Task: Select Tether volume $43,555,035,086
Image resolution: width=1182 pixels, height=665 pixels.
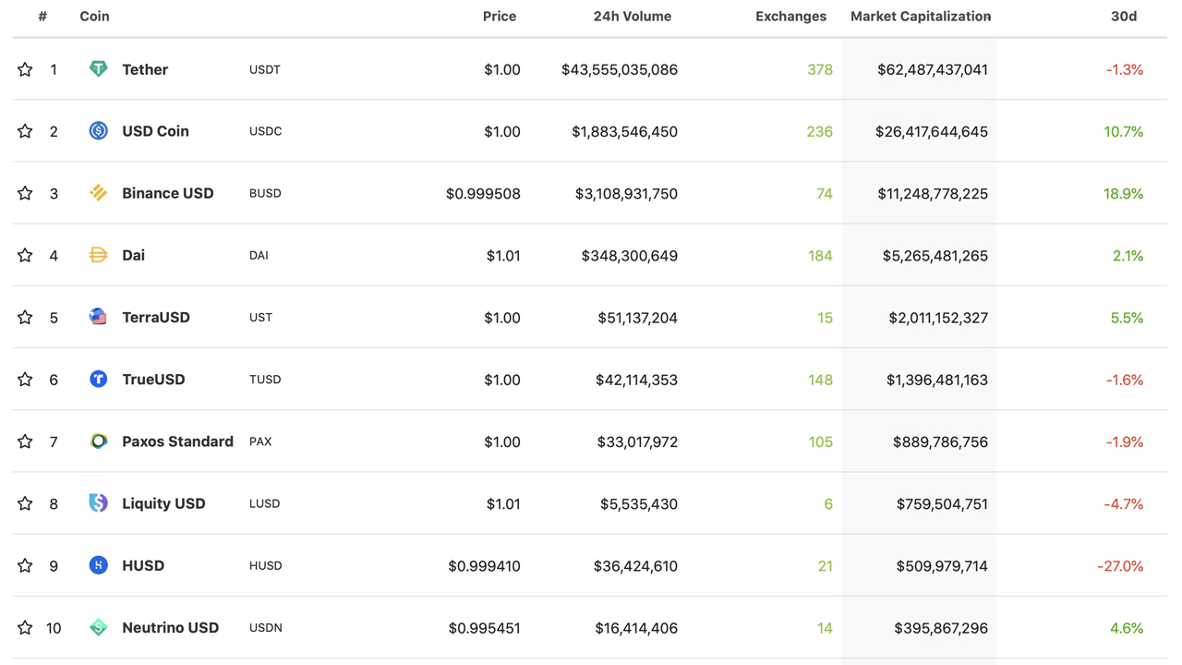Action: [x=620, y=69]
